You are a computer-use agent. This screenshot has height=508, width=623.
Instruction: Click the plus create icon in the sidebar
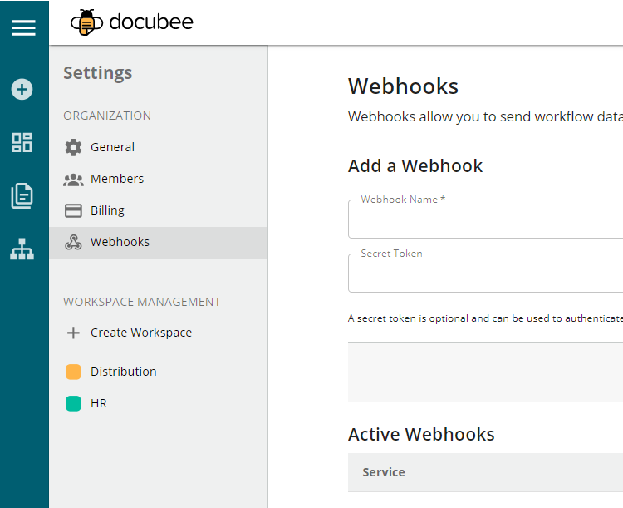(22, 89)
